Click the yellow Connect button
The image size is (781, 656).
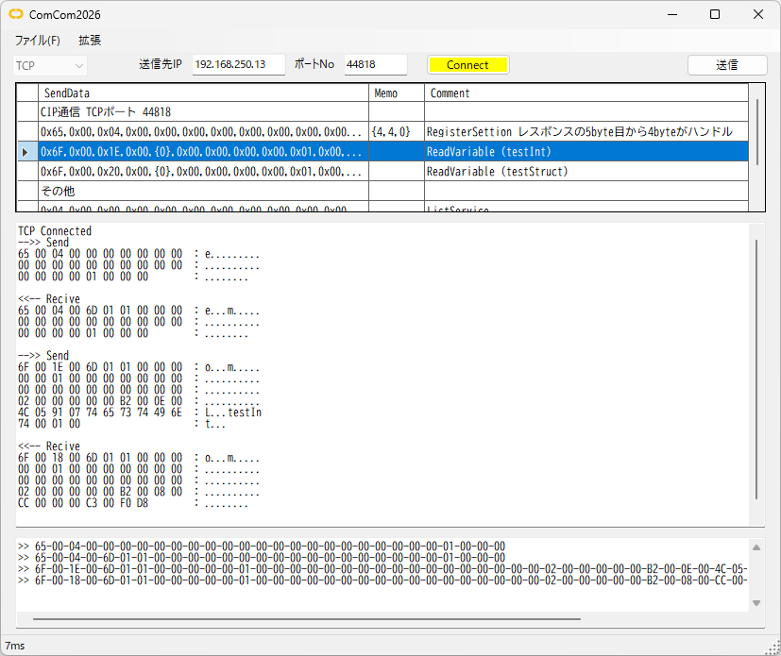tap(467, 65)
